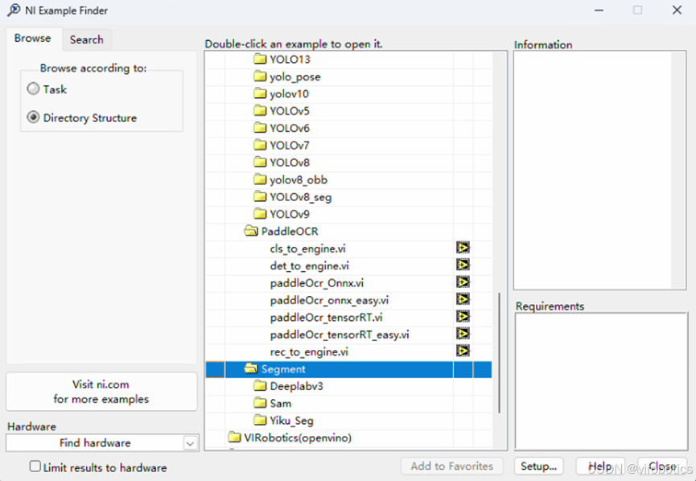
Task: Select paddleOcr_tensorRT_easy.vi example name
Action: point(340,335)
